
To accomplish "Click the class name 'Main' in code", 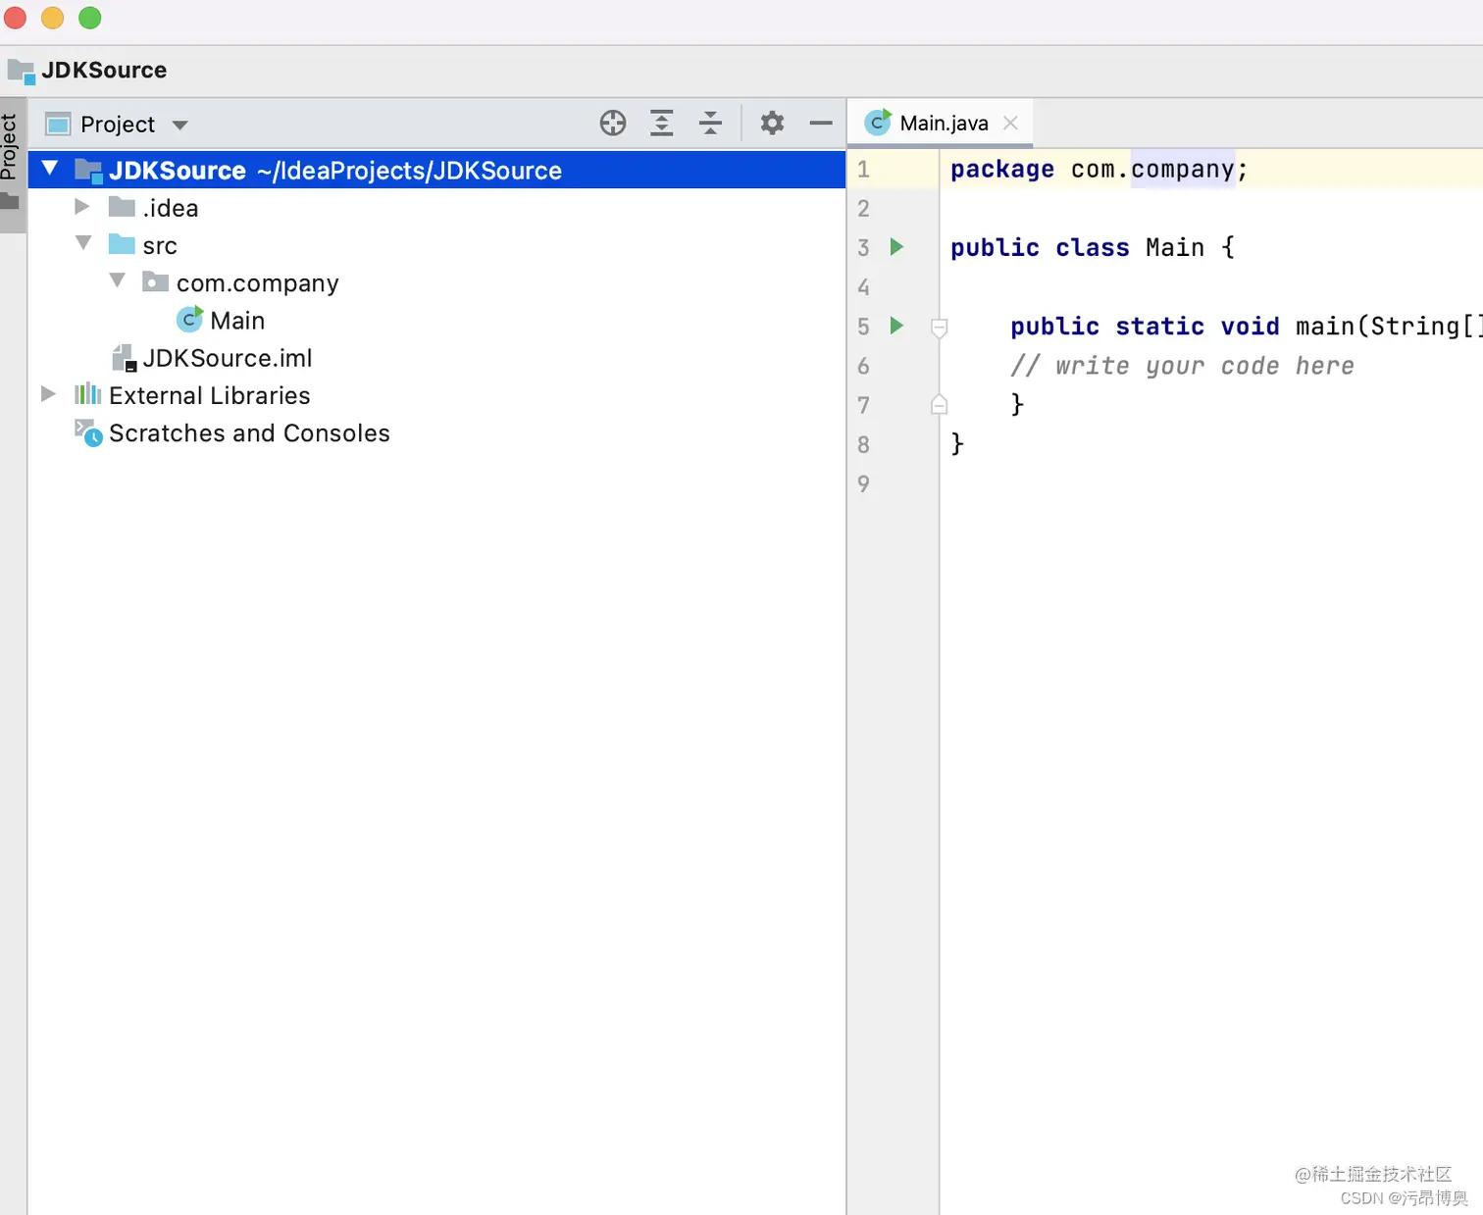I will [x=1175, y=247].
